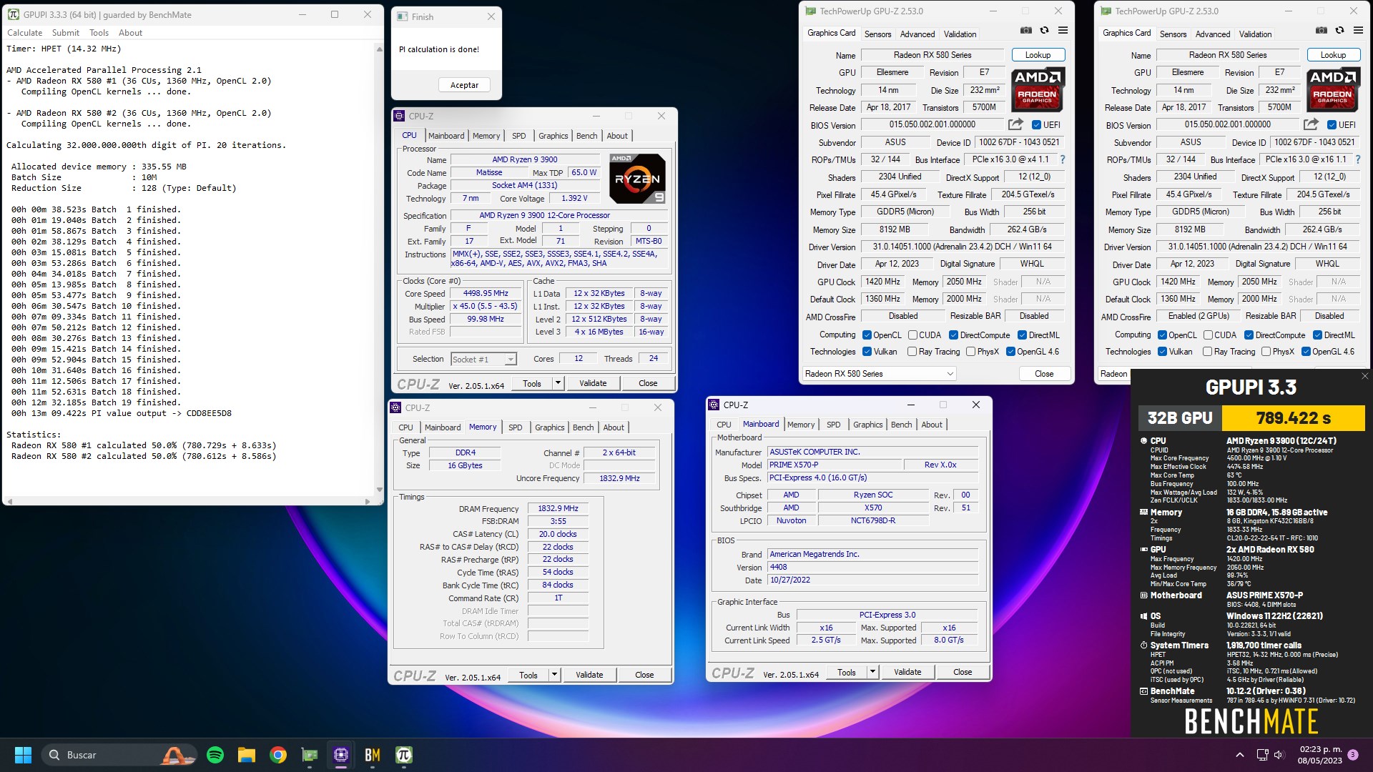Toggle DirectCompute checkbox in left GPU-Z
The image size is (1373, 772).
point(953,335)
